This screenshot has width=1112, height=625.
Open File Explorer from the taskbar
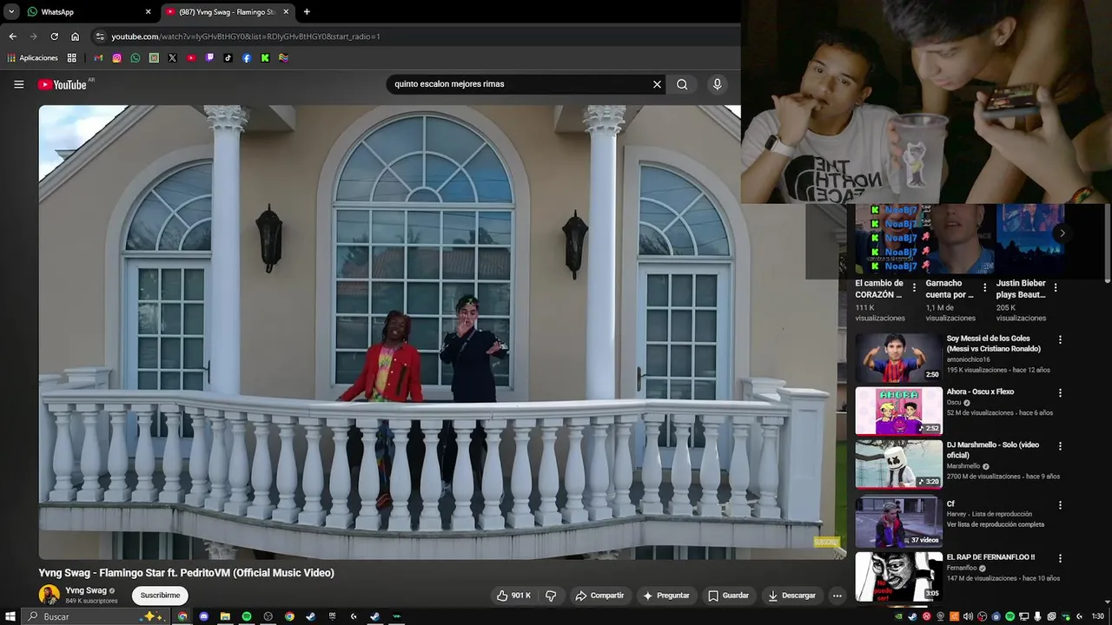[x=225, y=616]
